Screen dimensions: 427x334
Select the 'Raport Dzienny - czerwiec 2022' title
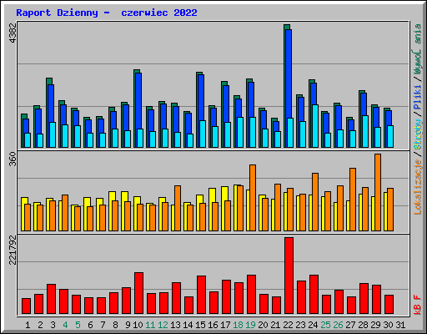(x=107, y=13)
